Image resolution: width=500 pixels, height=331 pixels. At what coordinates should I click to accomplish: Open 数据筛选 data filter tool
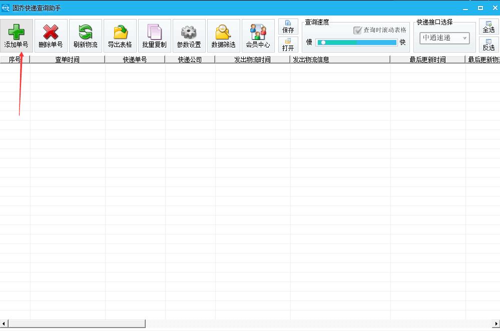coord(223,35)
